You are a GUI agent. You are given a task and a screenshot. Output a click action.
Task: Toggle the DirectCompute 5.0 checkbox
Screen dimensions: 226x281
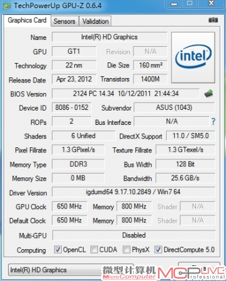click(158, 250)
